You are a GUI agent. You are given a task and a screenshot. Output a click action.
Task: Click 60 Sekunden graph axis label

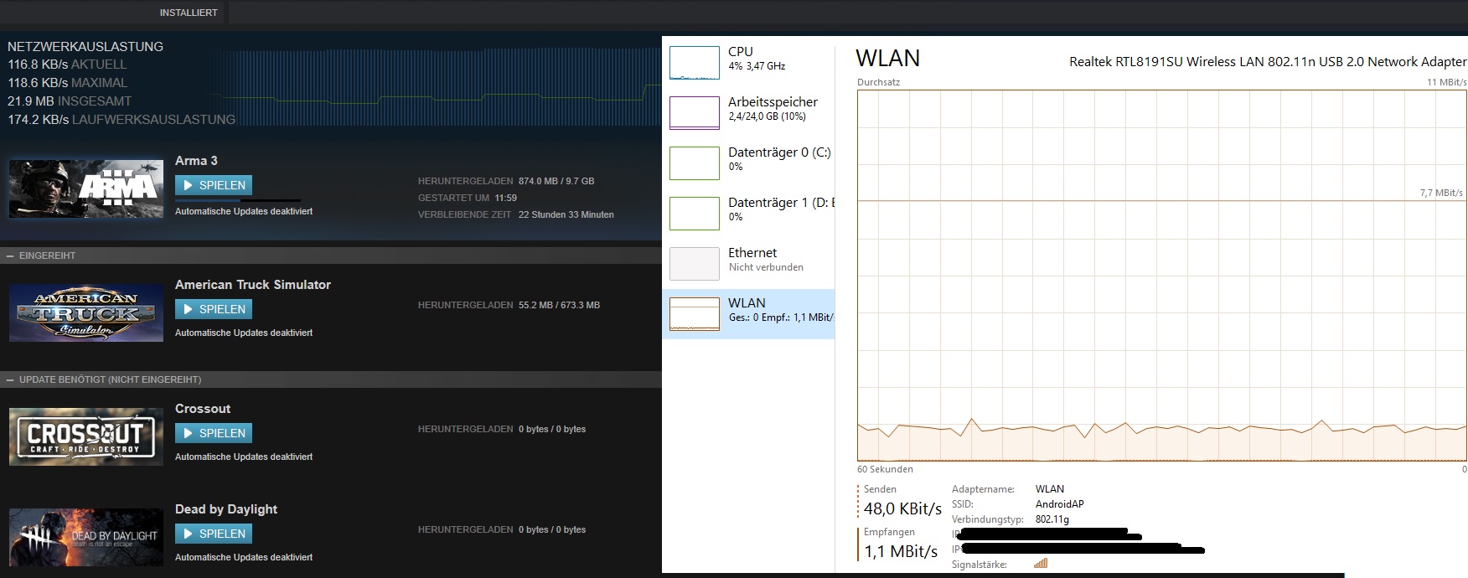[x=885, y=469]
